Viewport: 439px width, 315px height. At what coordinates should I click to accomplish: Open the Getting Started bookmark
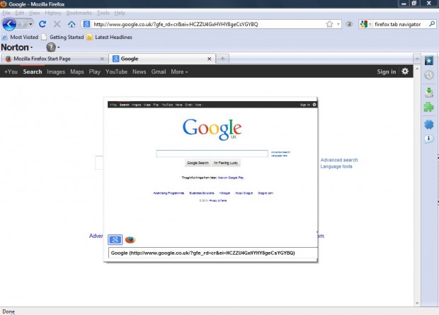coord(63,38)
